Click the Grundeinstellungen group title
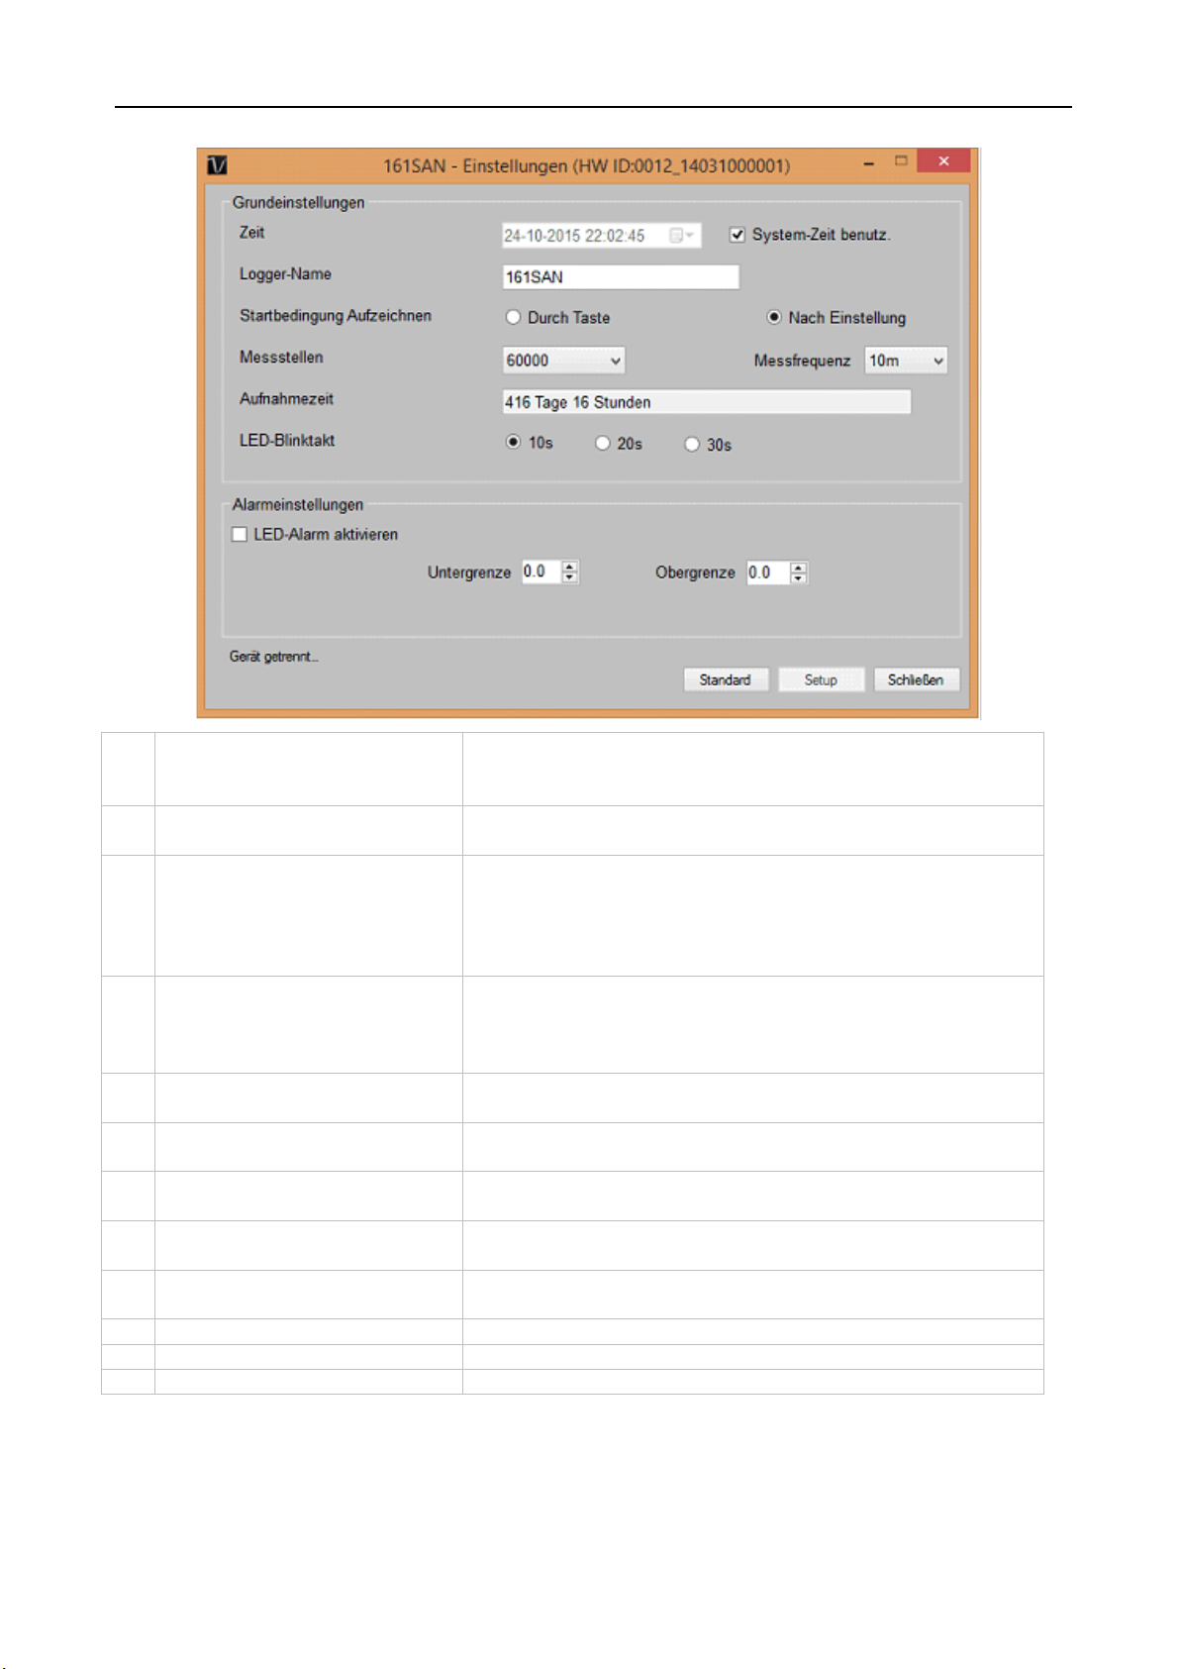The height and width of the screenshot is (1669, 1180). 298,203
